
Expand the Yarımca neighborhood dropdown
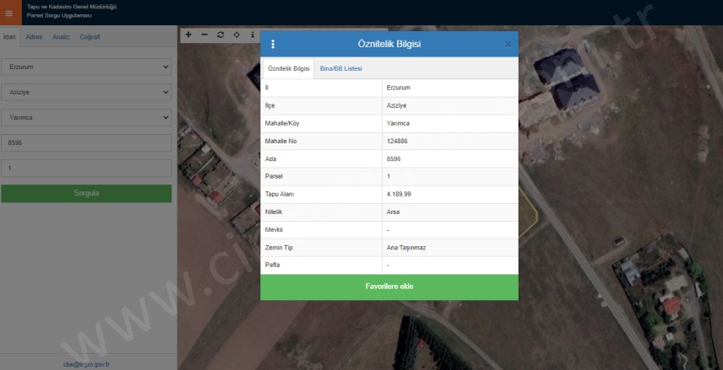pos(86,118)
